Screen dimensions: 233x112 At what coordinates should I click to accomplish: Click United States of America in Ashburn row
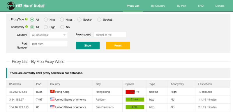pos(71,99)
